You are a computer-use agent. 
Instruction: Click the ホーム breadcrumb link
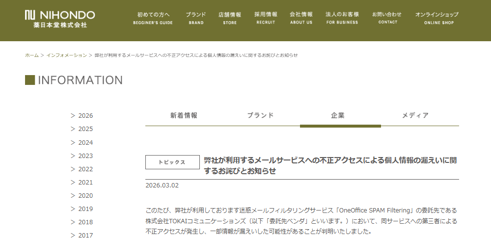(x=31, y=55)
